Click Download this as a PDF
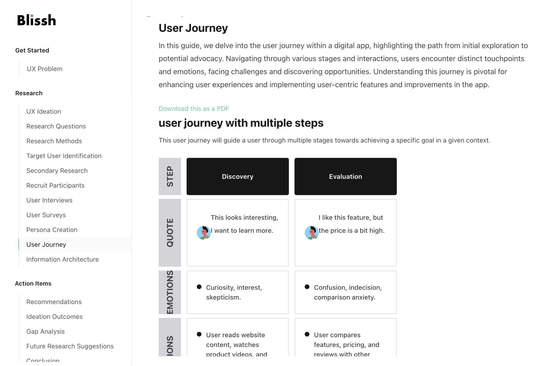 [194, 109]
